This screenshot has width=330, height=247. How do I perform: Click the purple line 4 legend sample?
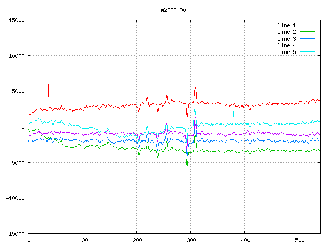coord(307,45)
